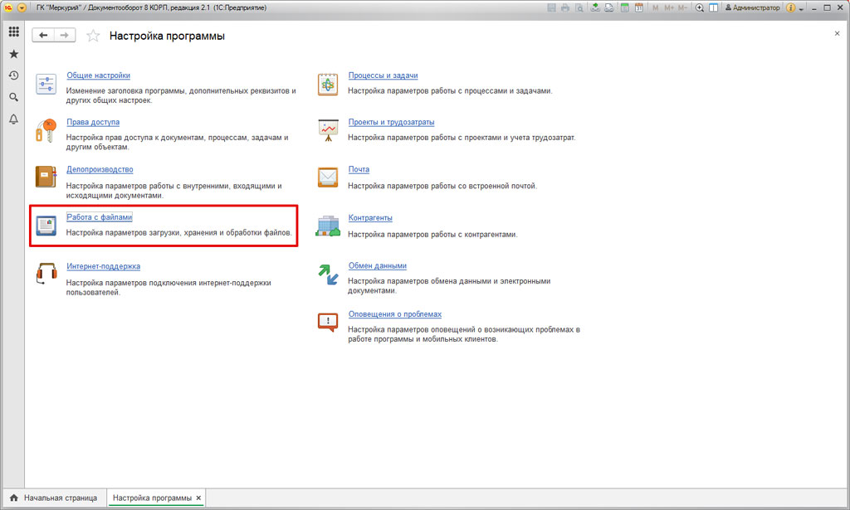Open the Работа с файлами link
850x510 pixels.
pos(99,217)
